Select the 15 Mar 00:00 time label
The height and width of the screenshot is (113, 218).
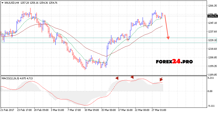[108, 110]
